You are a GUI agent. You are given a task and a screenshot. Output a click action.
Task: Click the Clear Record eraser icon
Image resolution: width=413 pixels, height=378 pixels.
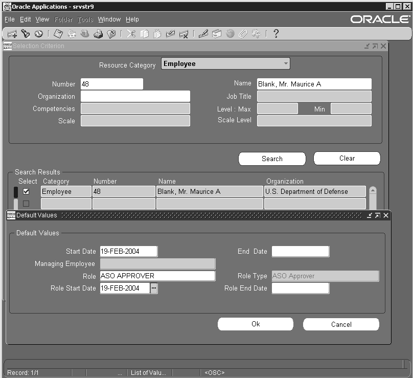tap(170, 34)
